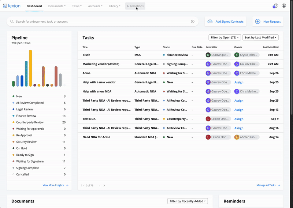Screen dimensions: 293x208
Task: Click Duncan Jac... submitter avatar in Bluth row
Action: 208,55
